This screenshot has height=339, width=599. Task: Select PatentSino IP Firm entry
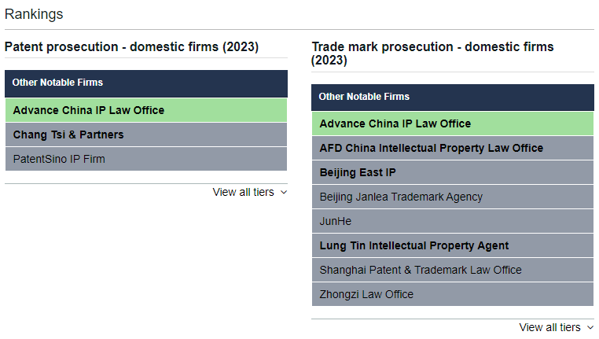click(x=59, y=159)
